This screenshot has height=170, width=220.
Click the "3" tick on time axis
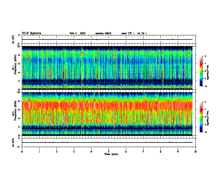[74, 152]
